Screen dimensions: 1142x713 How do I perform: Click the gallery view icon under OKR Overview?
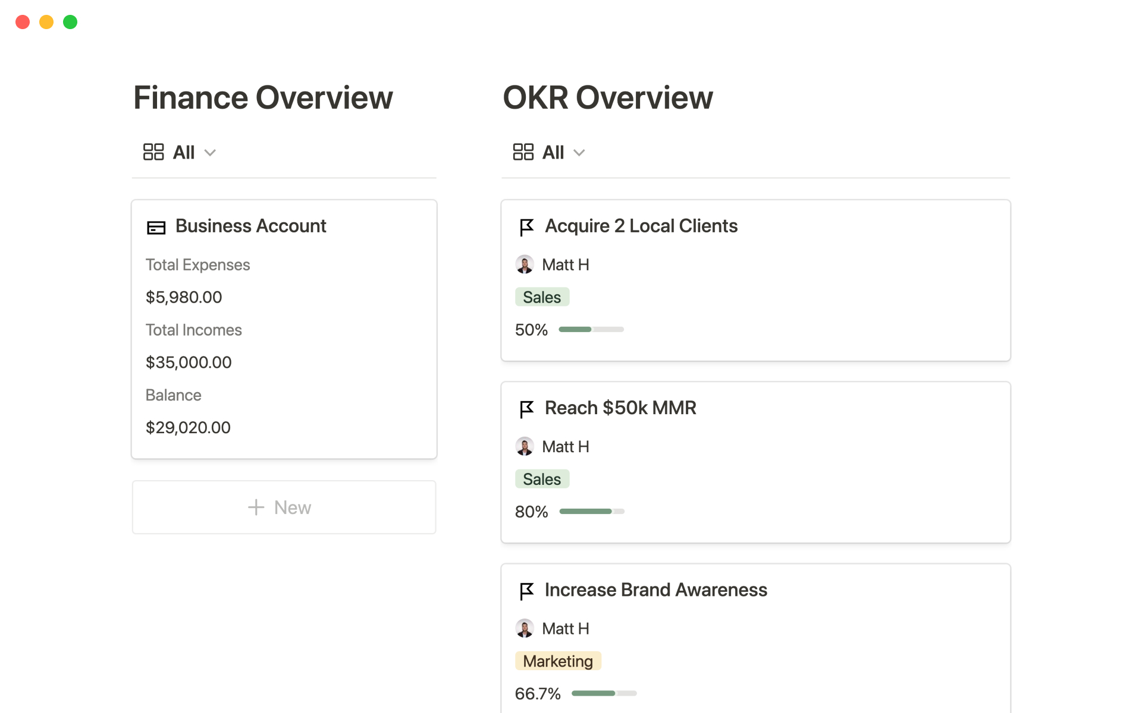pyautogui.click(x=523, y=152)
